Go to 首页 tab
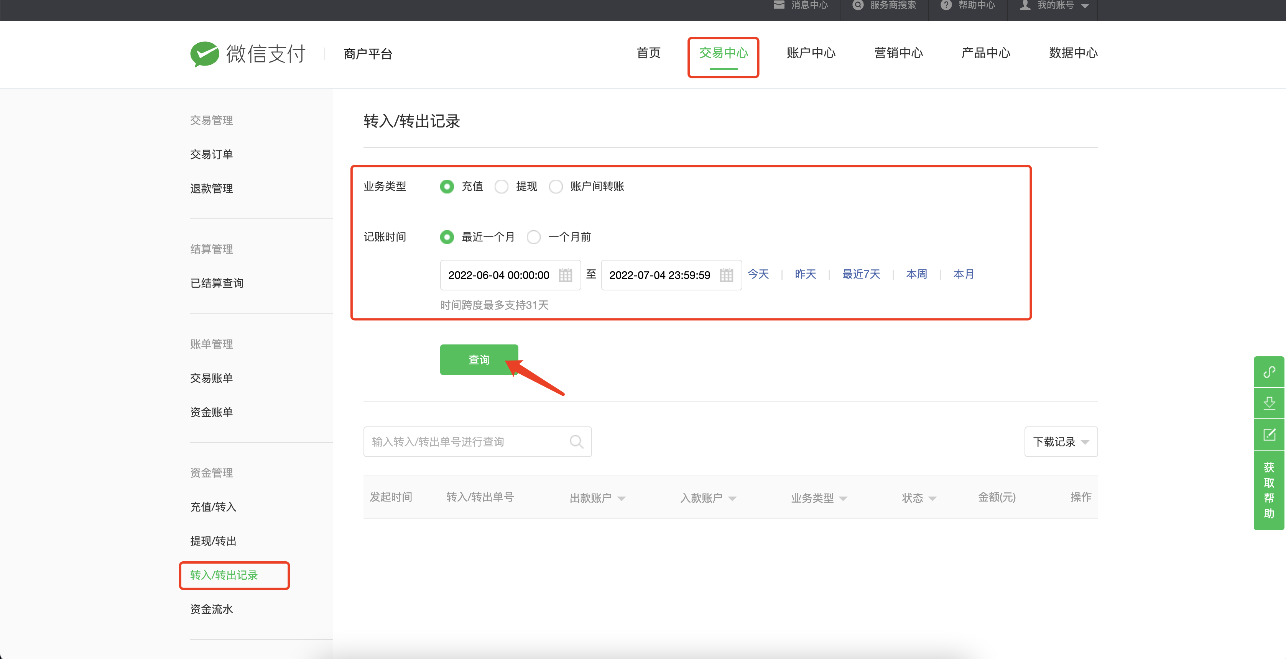 click(x=648, y=53)
